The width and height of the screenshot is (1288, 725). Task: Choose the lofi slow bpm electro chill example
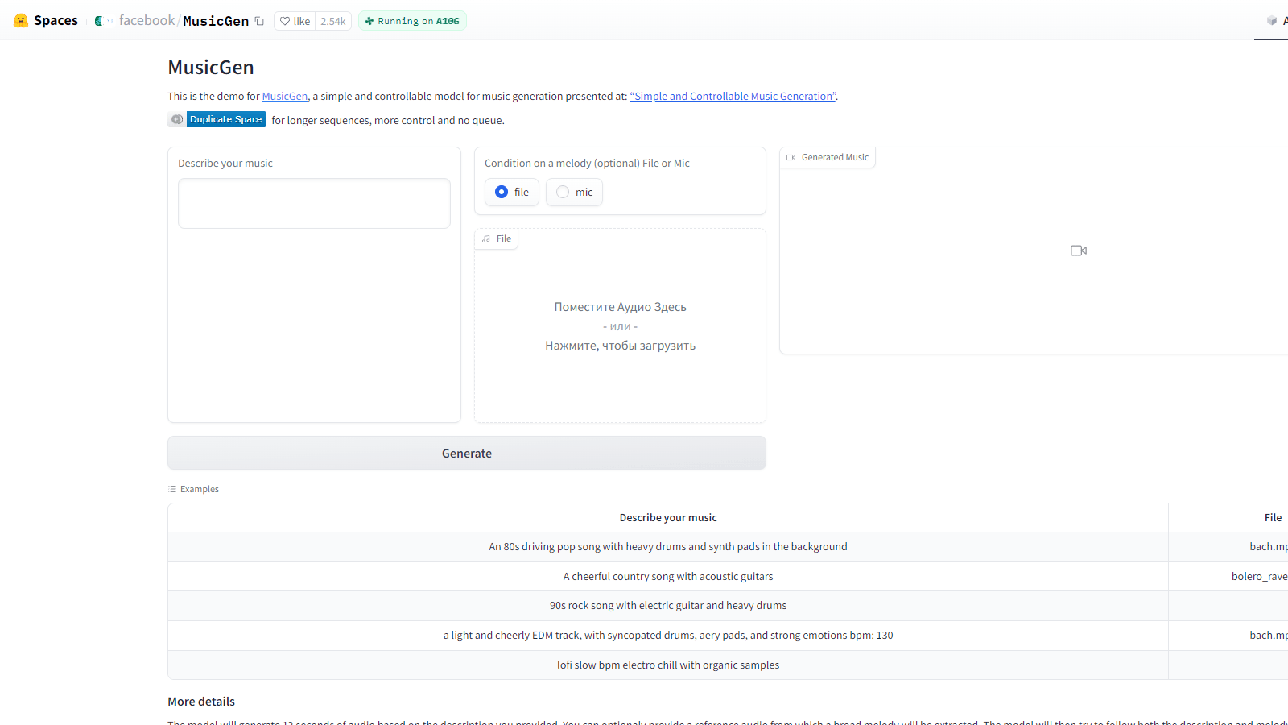(667, 665)
